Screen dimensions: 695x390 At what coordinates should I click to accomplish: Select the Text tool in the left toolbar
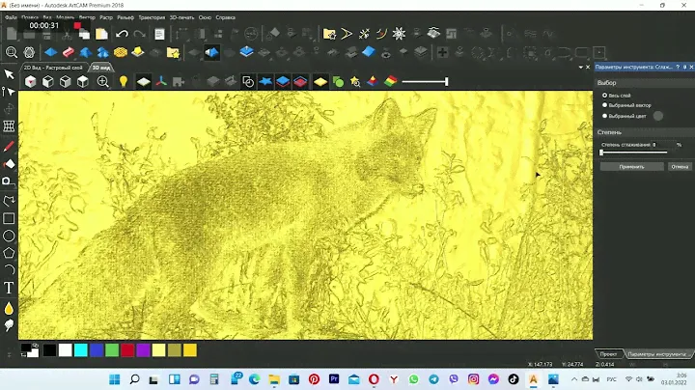click(10, 288)
